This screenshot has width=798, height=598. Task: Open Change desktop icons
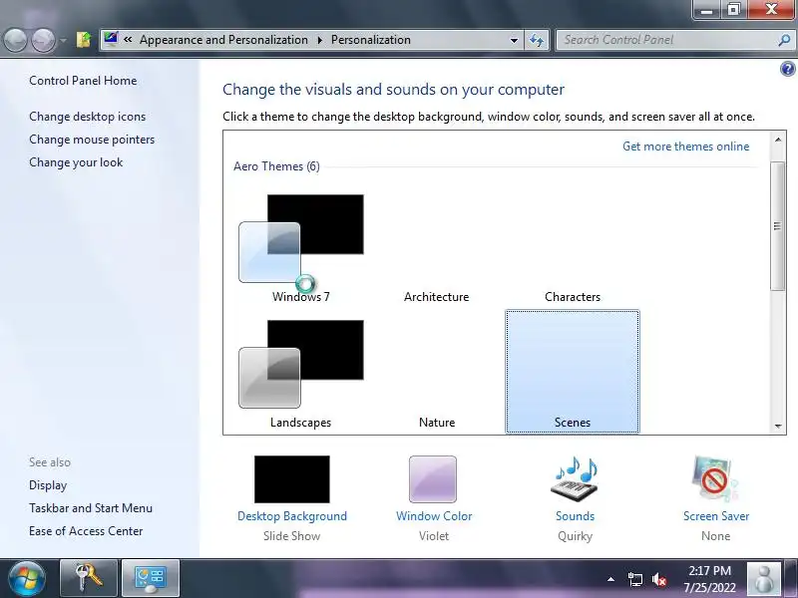click(x=88, y=117)
